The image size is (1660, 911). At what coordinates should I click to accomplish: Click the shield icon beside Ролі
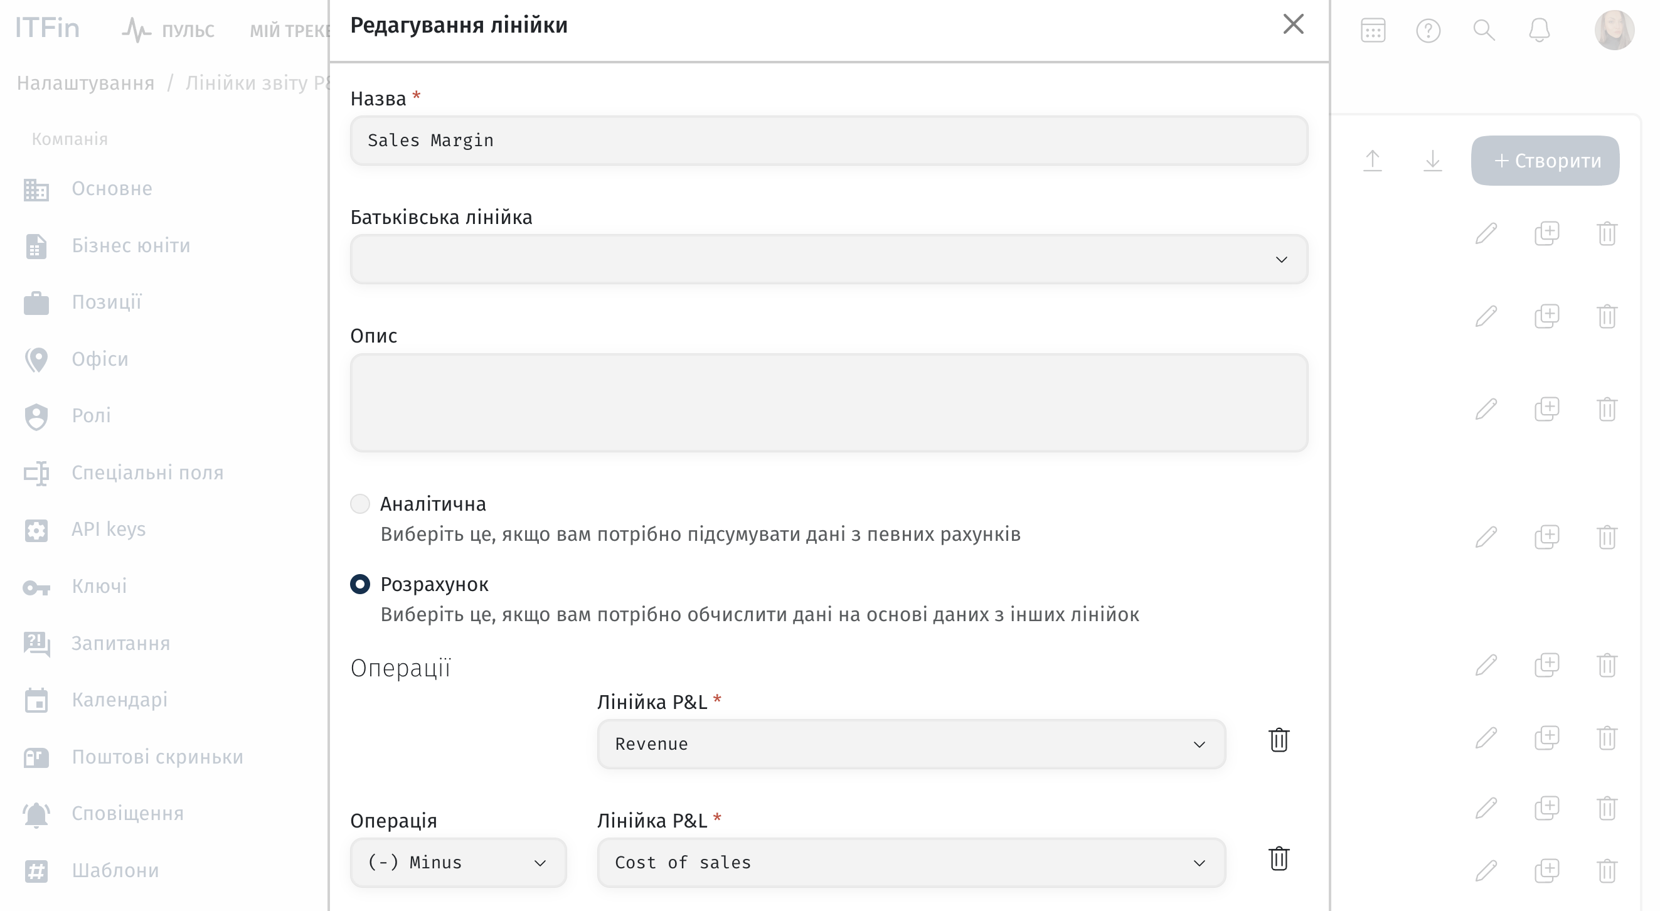36,417
